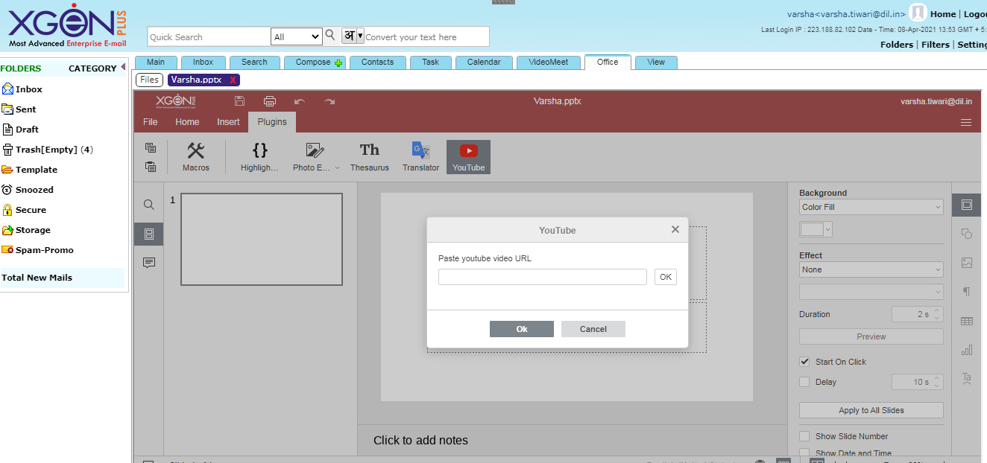The height and width of the screenshot is (463, 987).
Task: Click the Print icon in editor header
Action: 270,101
